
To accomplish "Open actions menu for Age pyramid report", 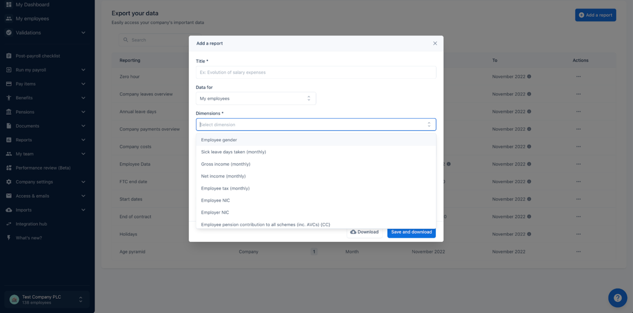I will click(578, 252).
